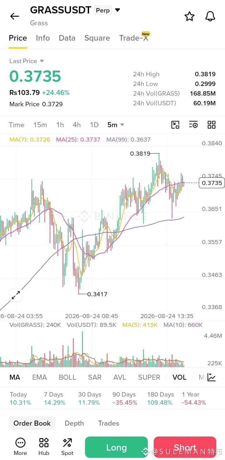Open chart indicator settings icon
This screenshot has height=460, width=225.
(193, 125)
